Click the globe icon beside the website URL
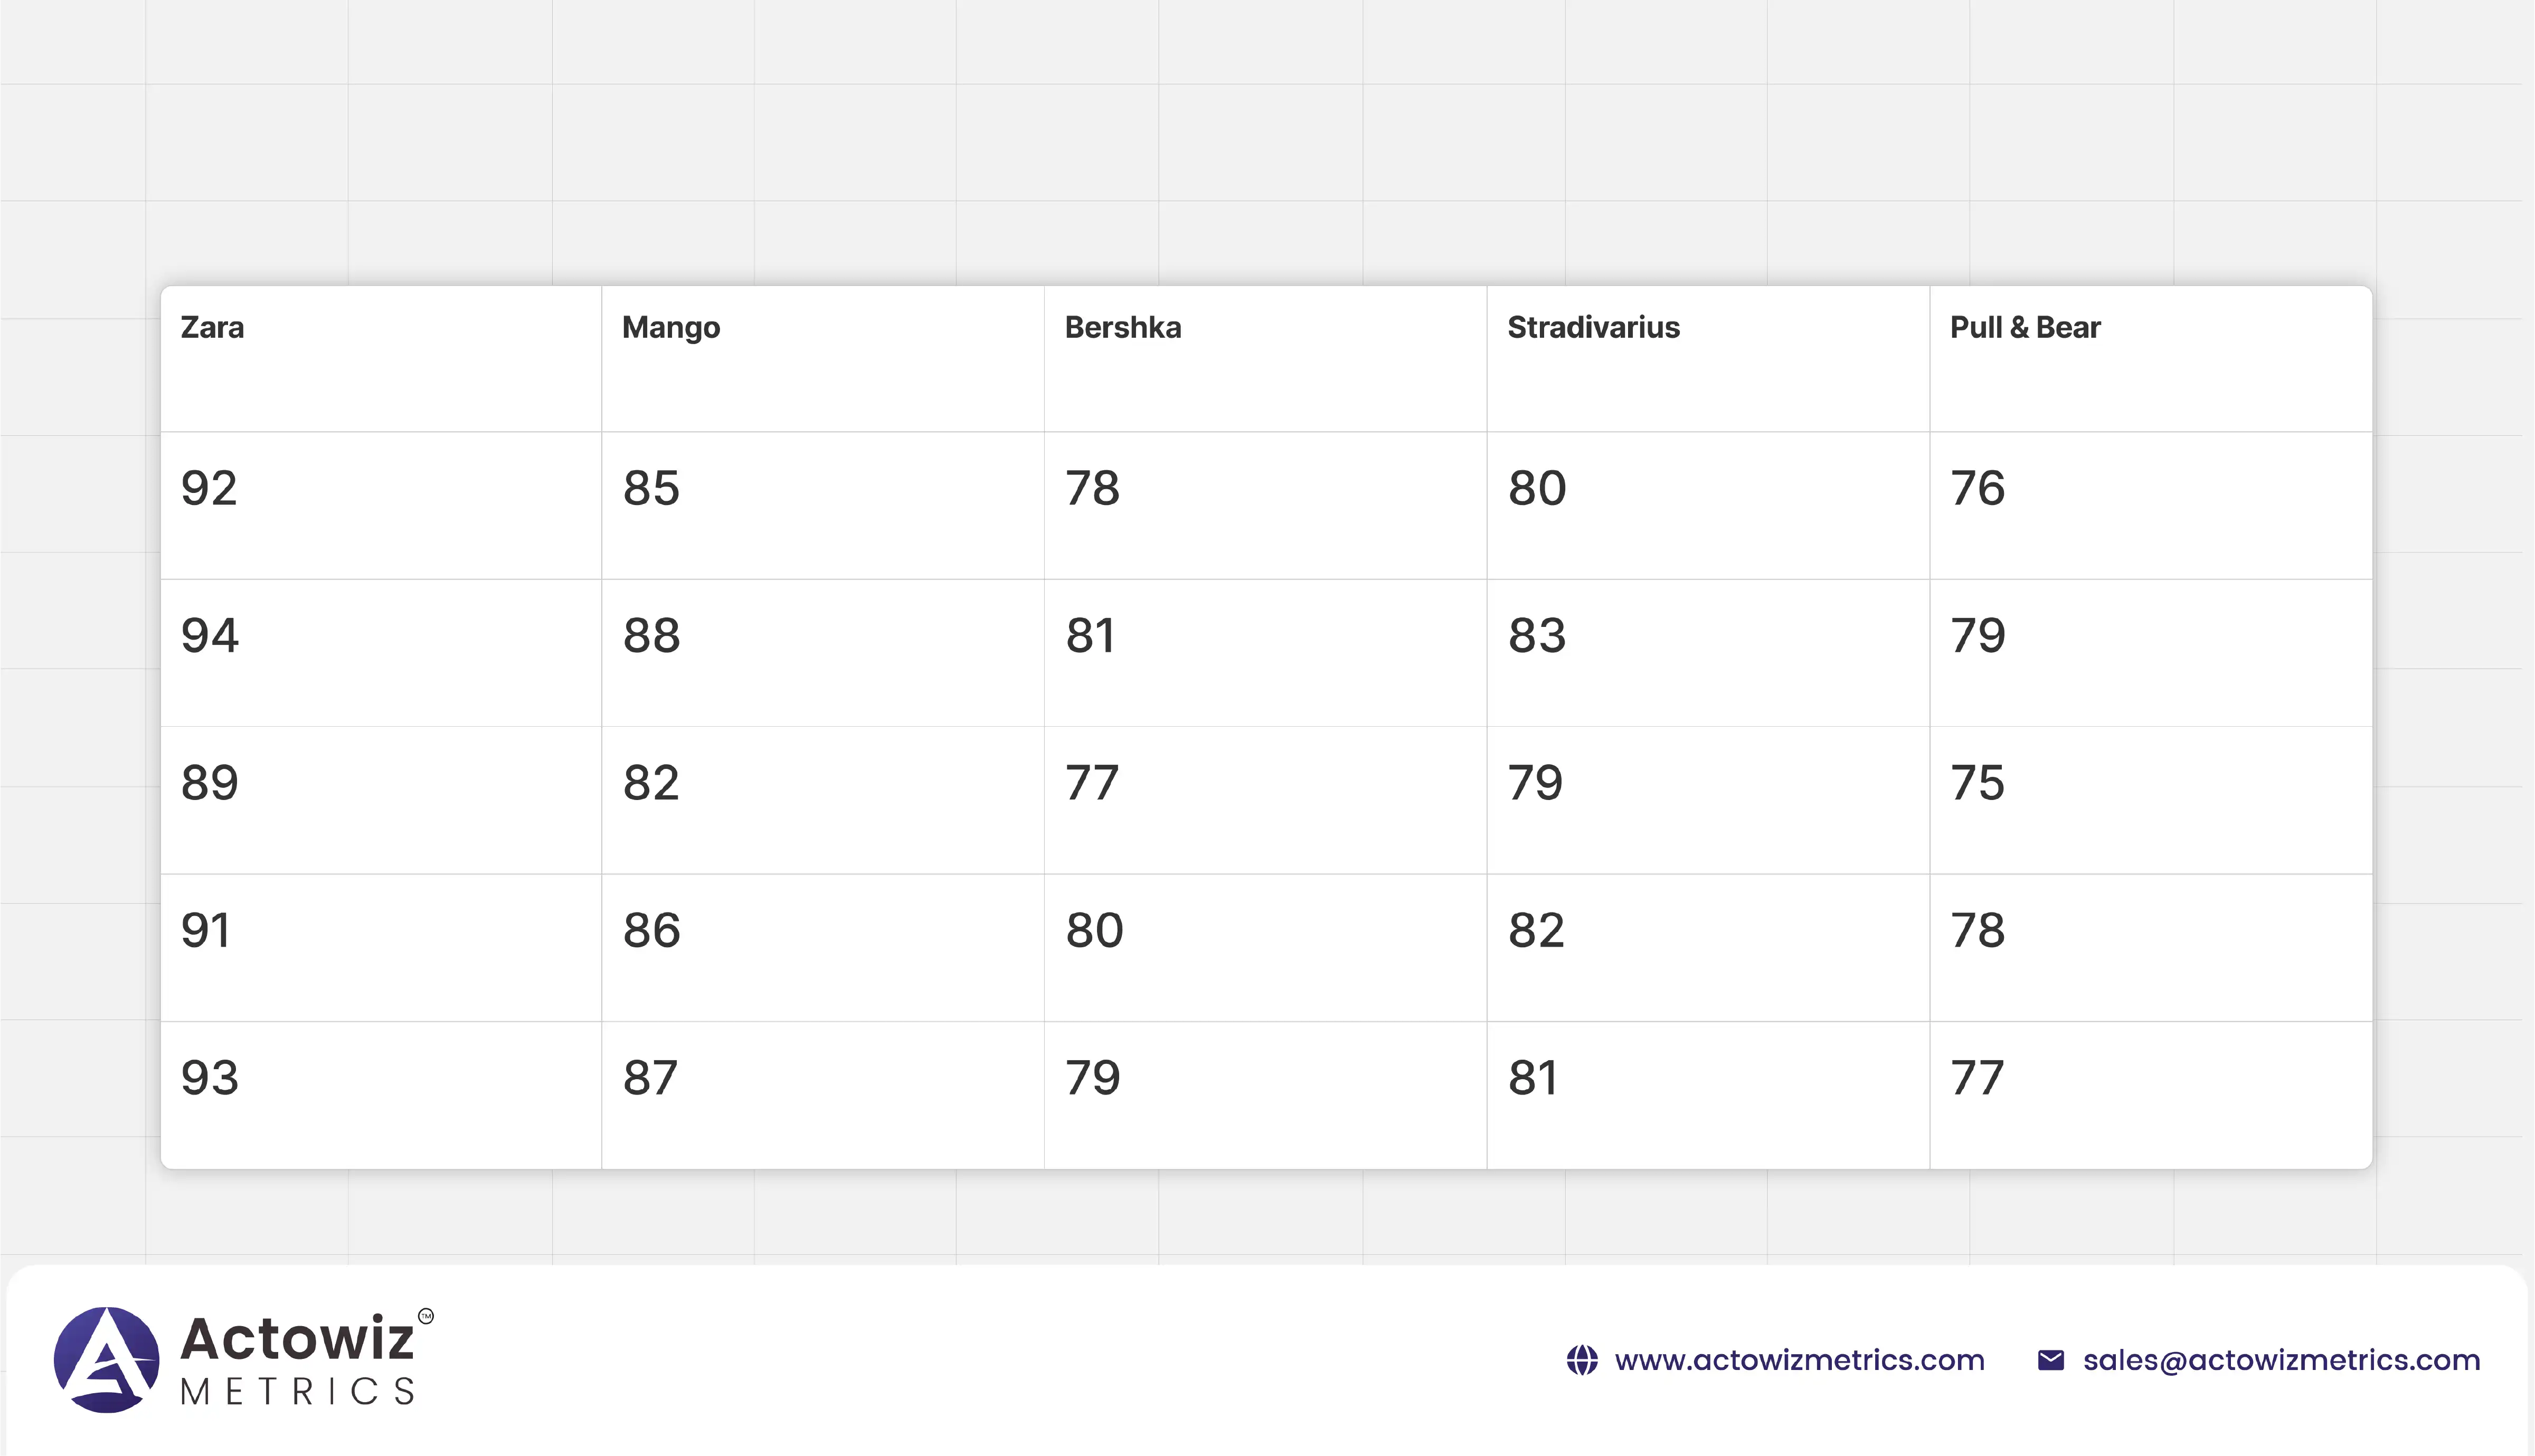This screenshot has height=1456, width=2535. 1581,1360
